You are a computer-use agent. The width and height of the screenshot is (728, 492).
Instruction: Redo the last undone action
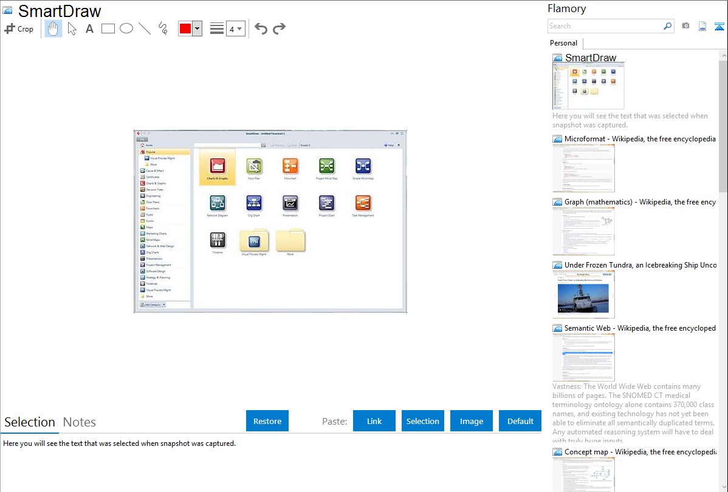coord(279,29)
